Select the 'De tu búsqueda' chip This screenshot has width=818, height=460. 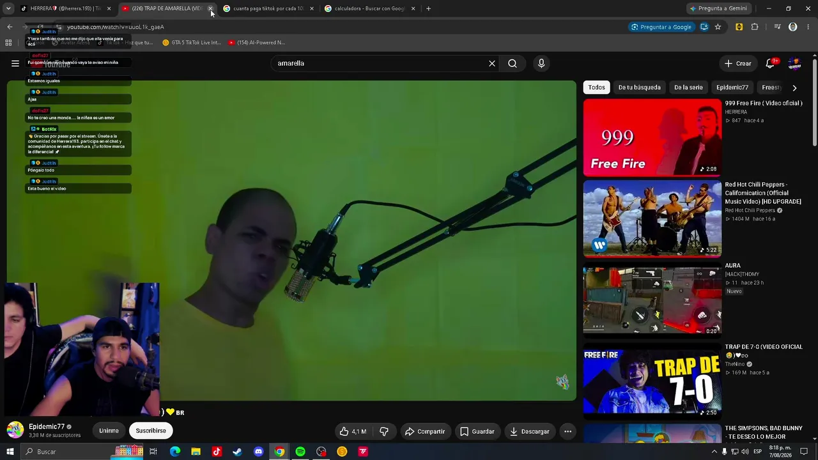pyautogui.click(x=639, y=88)
